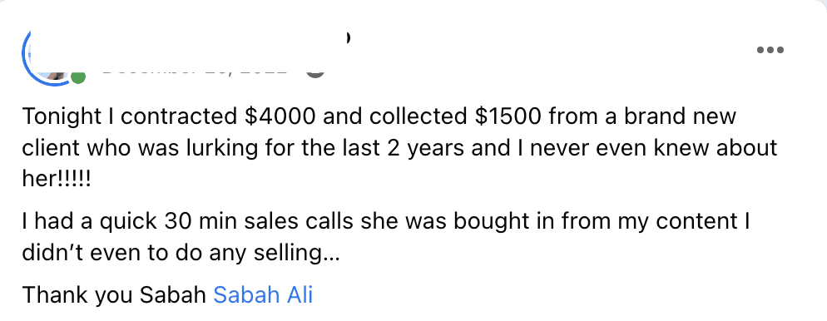Open the partially hidden December post timestamp

point(196,72)
